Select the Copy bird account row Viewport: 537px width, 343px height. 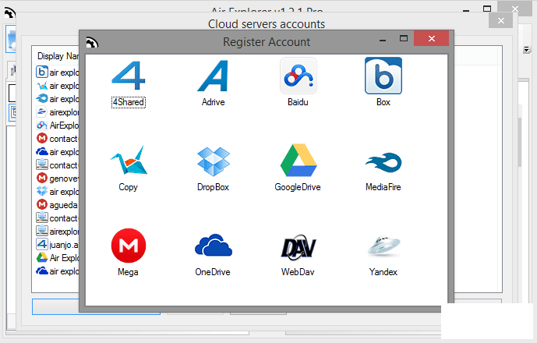pos(57,86)
